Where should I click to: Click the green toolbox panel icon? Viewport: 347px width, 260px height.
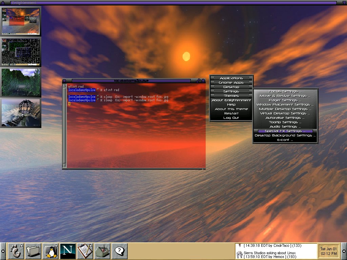[x=102, y=251]
